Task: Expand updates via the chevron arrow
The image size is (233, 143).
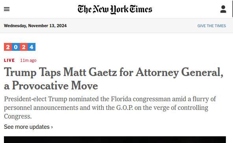Action: tap(52, 127)
